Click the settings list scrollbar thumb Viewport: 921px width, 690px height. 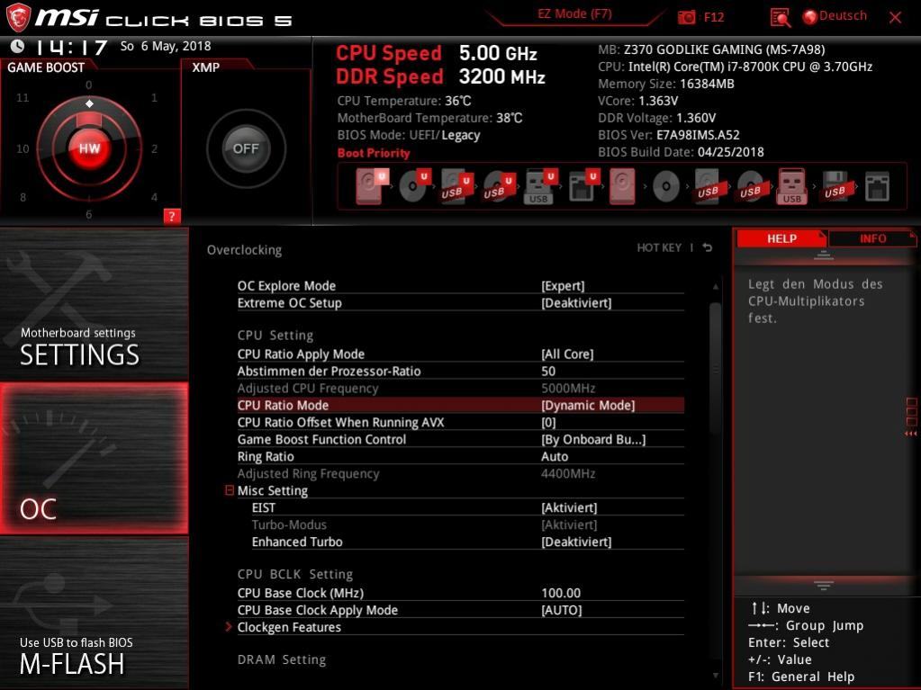click(715, 369)
